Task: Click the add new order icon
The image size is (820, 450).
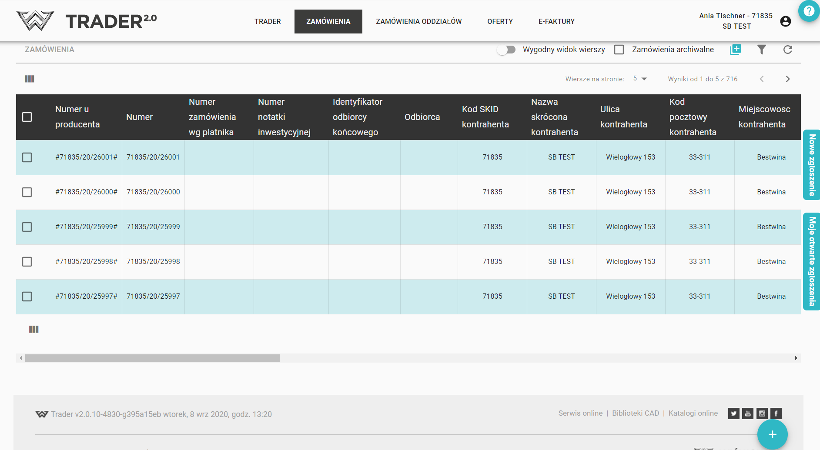Action: coord(735,50)
